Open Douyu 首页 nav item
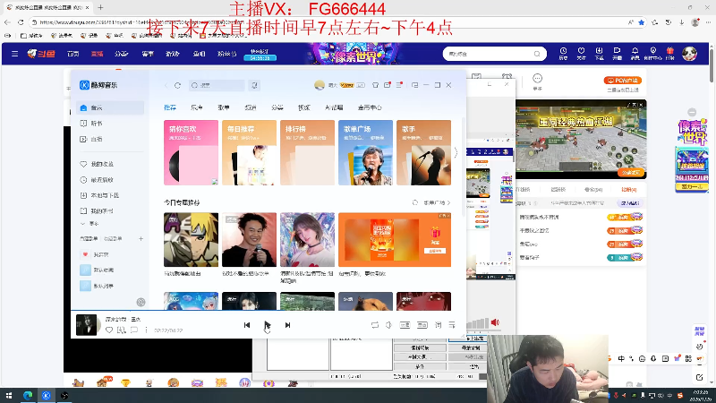 73,54
